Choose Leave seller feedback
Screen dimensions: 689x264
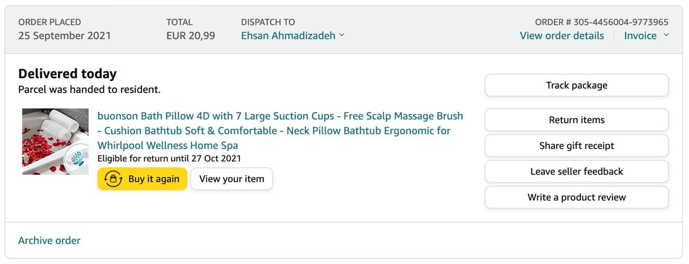(576, 172)
